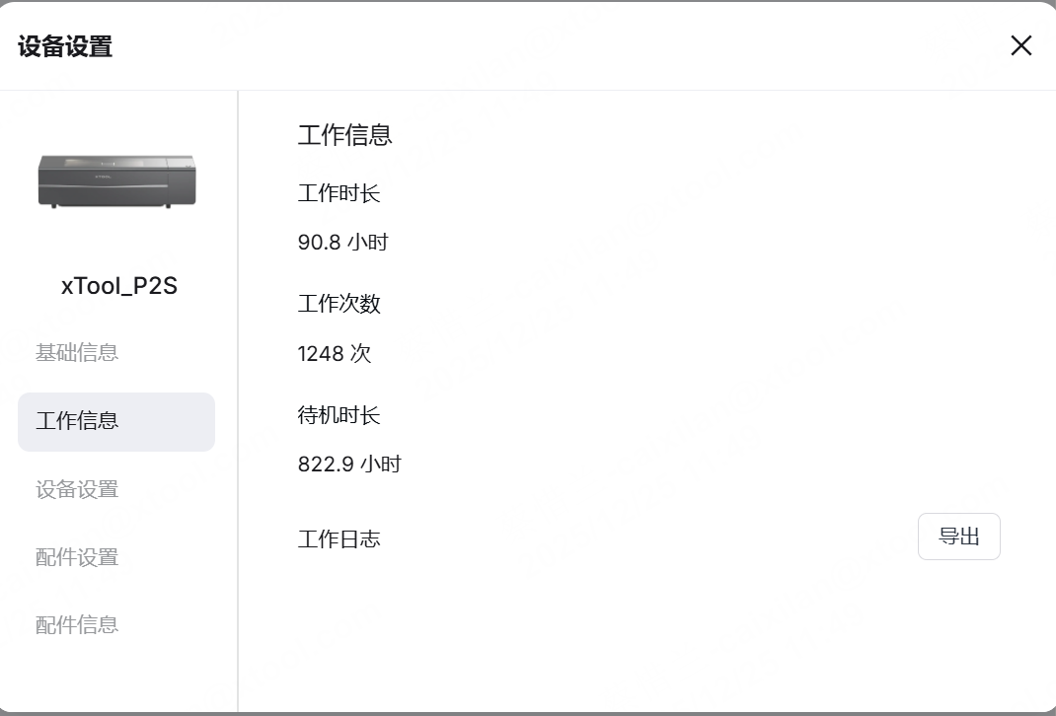Viewport: 1056px width, 716px height.
Task: Click the 工作信息 heading in content panel
Action: pyautogui.click(x=344, y=135)
